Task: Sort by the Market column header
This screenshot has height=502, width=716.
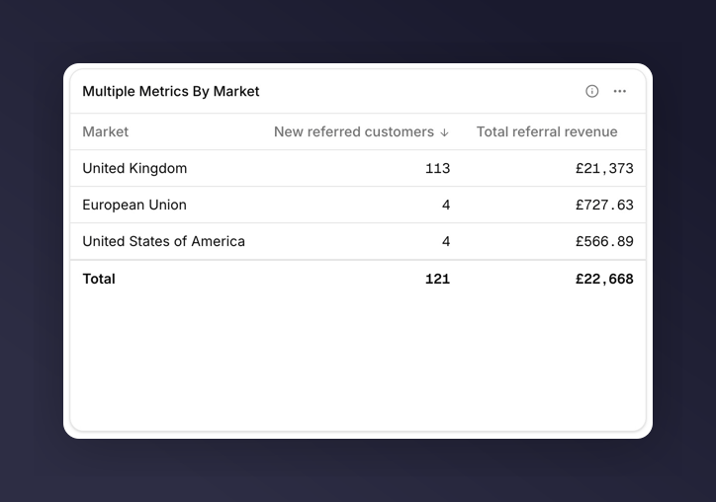Action: [x=105, y=131]
